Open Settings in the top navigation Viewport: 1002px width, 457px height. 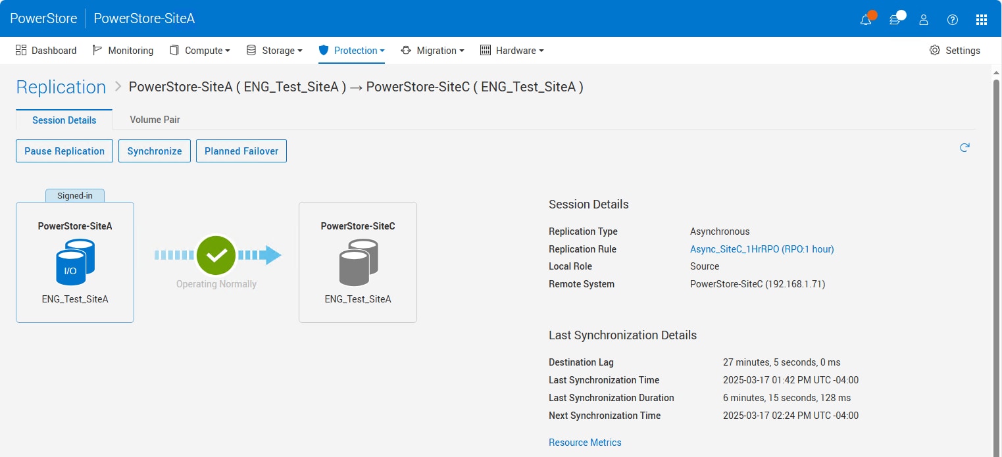pos(955,50)
